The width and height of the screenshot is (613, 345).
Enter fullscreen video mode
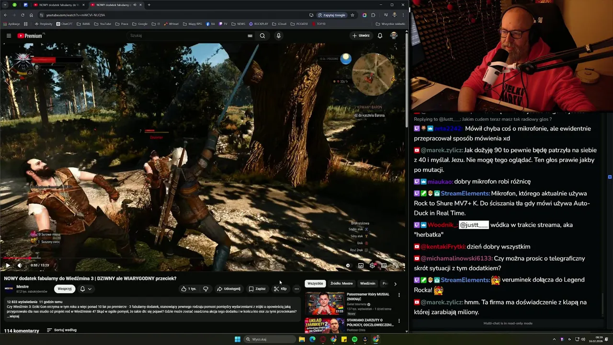(396, 265)
